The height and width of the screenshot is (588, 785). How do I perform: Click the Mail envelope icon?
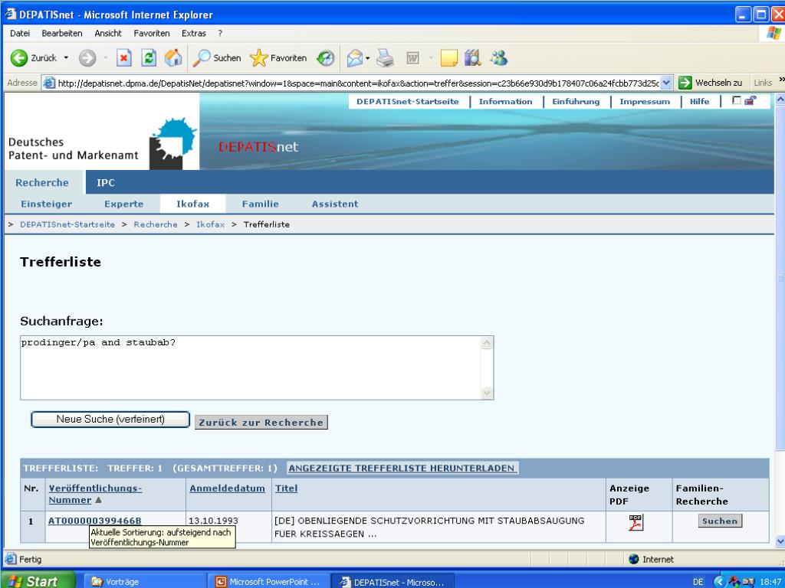[x=354, y=58]
